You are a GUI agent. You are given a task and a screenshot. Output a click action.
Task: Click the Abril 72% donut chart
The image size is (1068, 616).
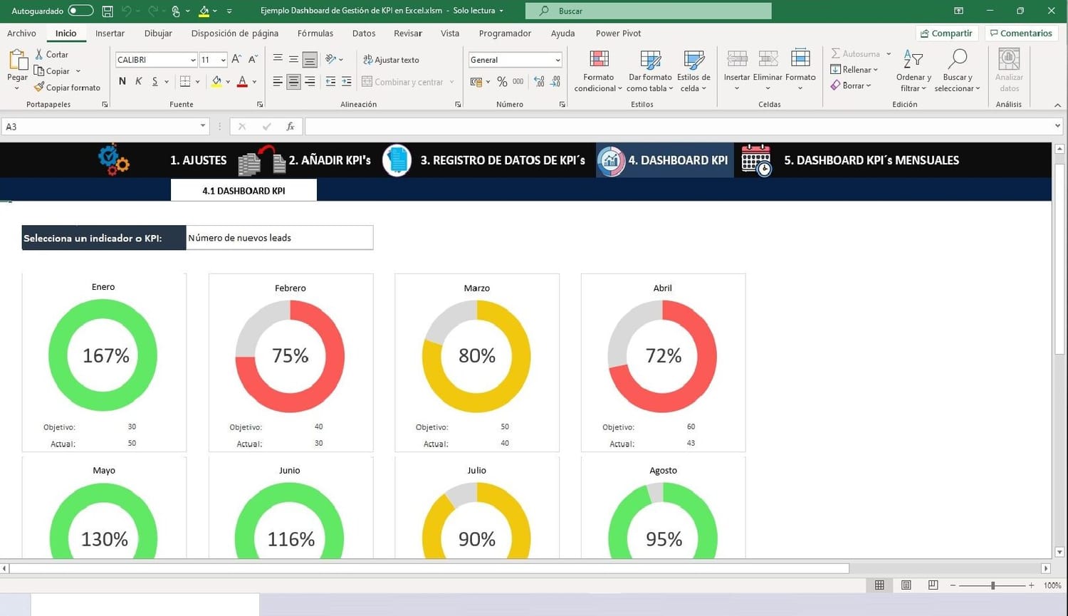(x=662, y=356)
